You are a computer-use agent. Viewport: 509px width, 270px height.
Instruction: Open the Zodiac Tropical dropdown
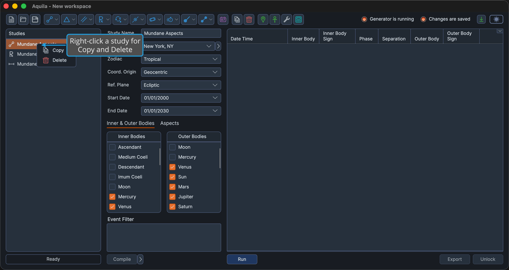click(181, 59)
